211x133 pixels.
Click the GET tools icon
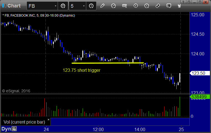pos(124,6)
